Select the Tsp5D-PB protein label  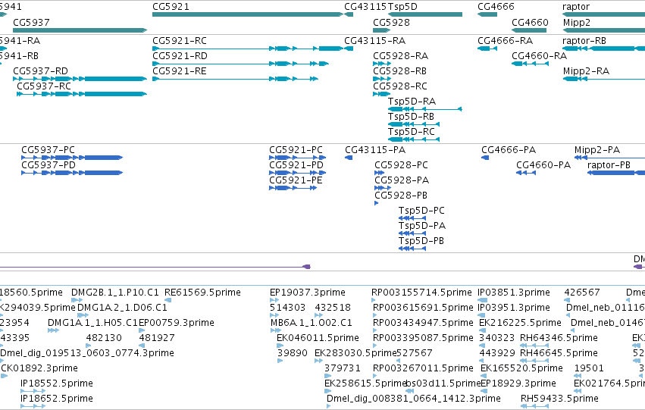coord(421,242)
